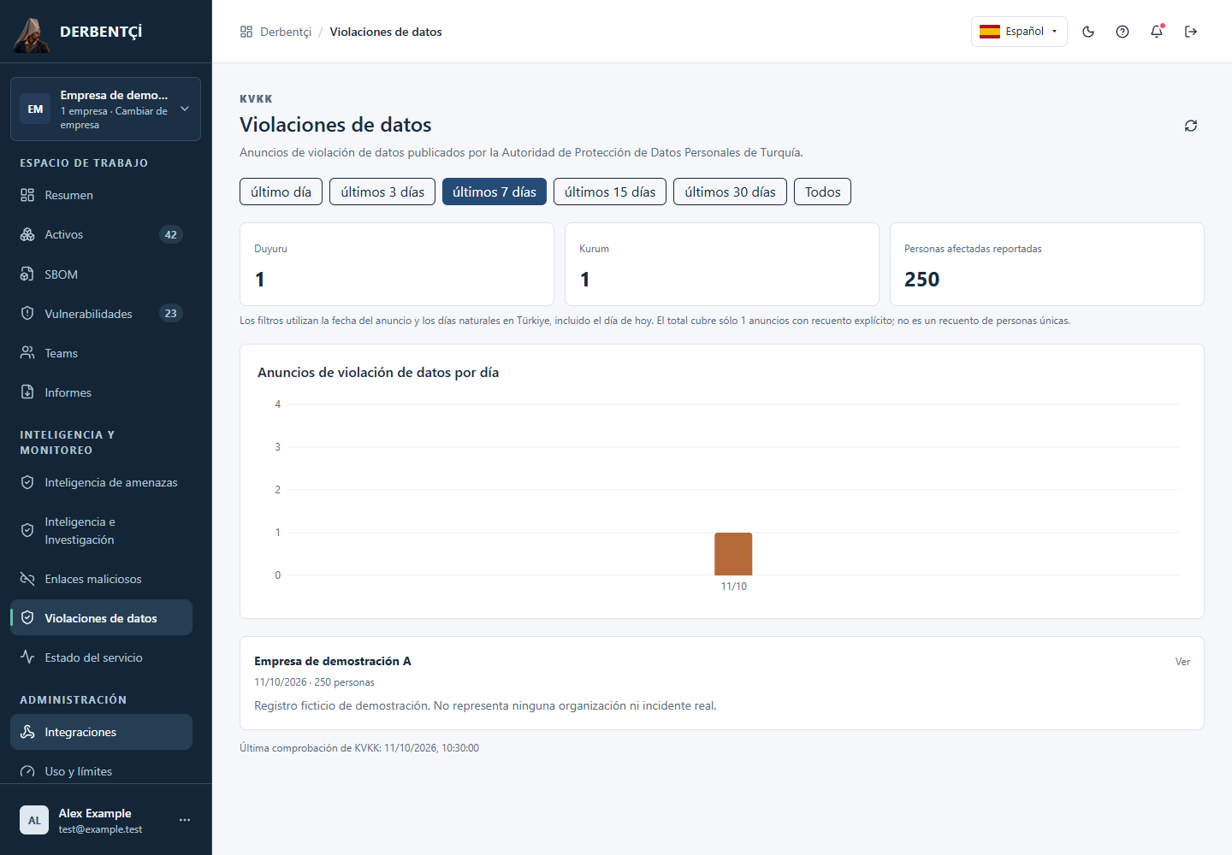Click the Teams people icon
The height and width of the screenshot is (855, 1232).
tap(27, 353)
